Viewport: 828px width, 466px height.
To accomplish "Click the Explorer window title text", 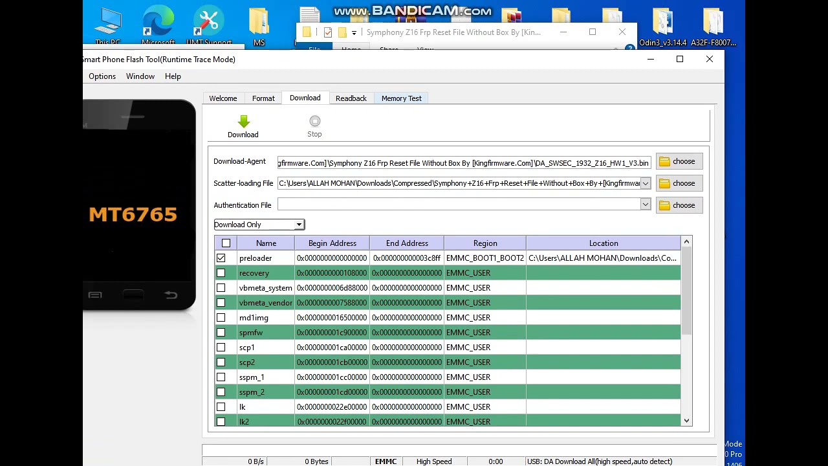I will (453, 32).
